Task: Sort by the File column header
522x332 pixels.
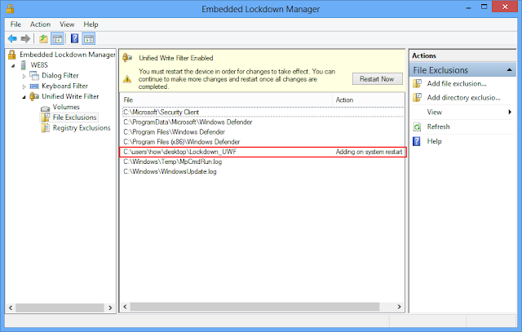Action: [226, 100]
